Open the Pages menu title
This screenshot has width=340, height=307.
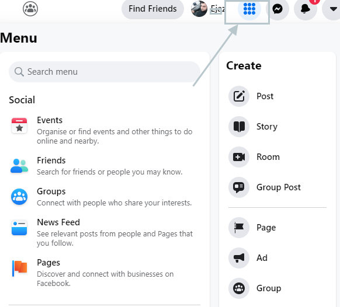click(x=48, y=263)
